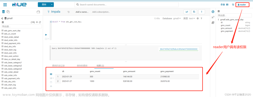This screenshot has width=253, height=97.
Task: Click the editor history icon beside Impala
Action: [x=68, y=12]
